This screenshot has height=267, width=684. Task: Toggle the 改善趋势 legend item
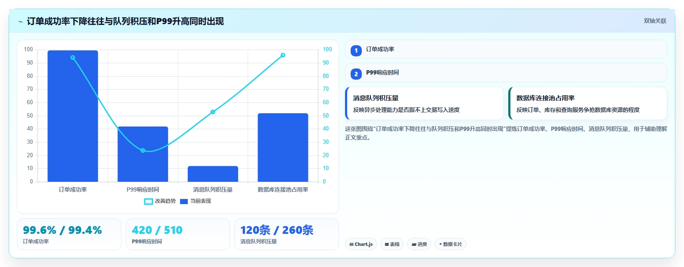pos(160,201)
